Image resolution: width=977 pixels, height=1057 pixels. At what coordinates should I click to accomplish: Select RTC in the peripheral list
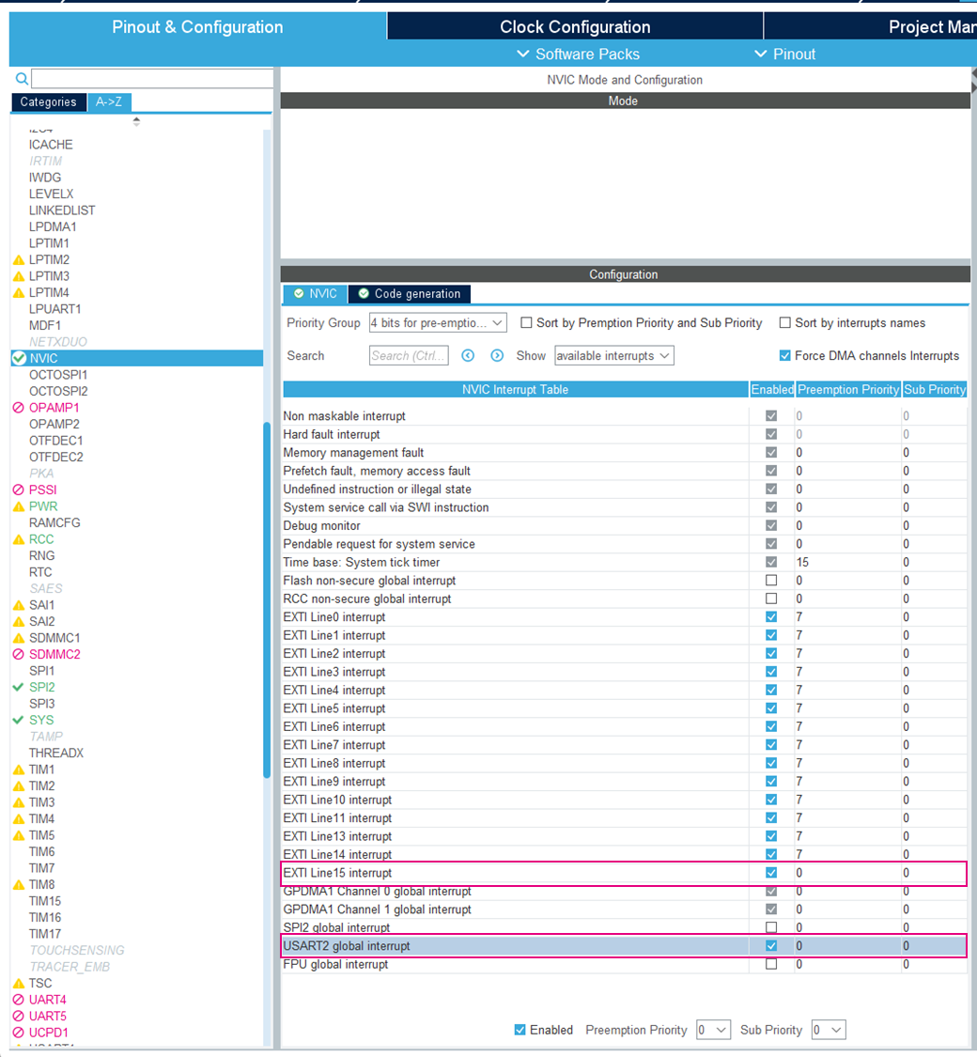40,571
